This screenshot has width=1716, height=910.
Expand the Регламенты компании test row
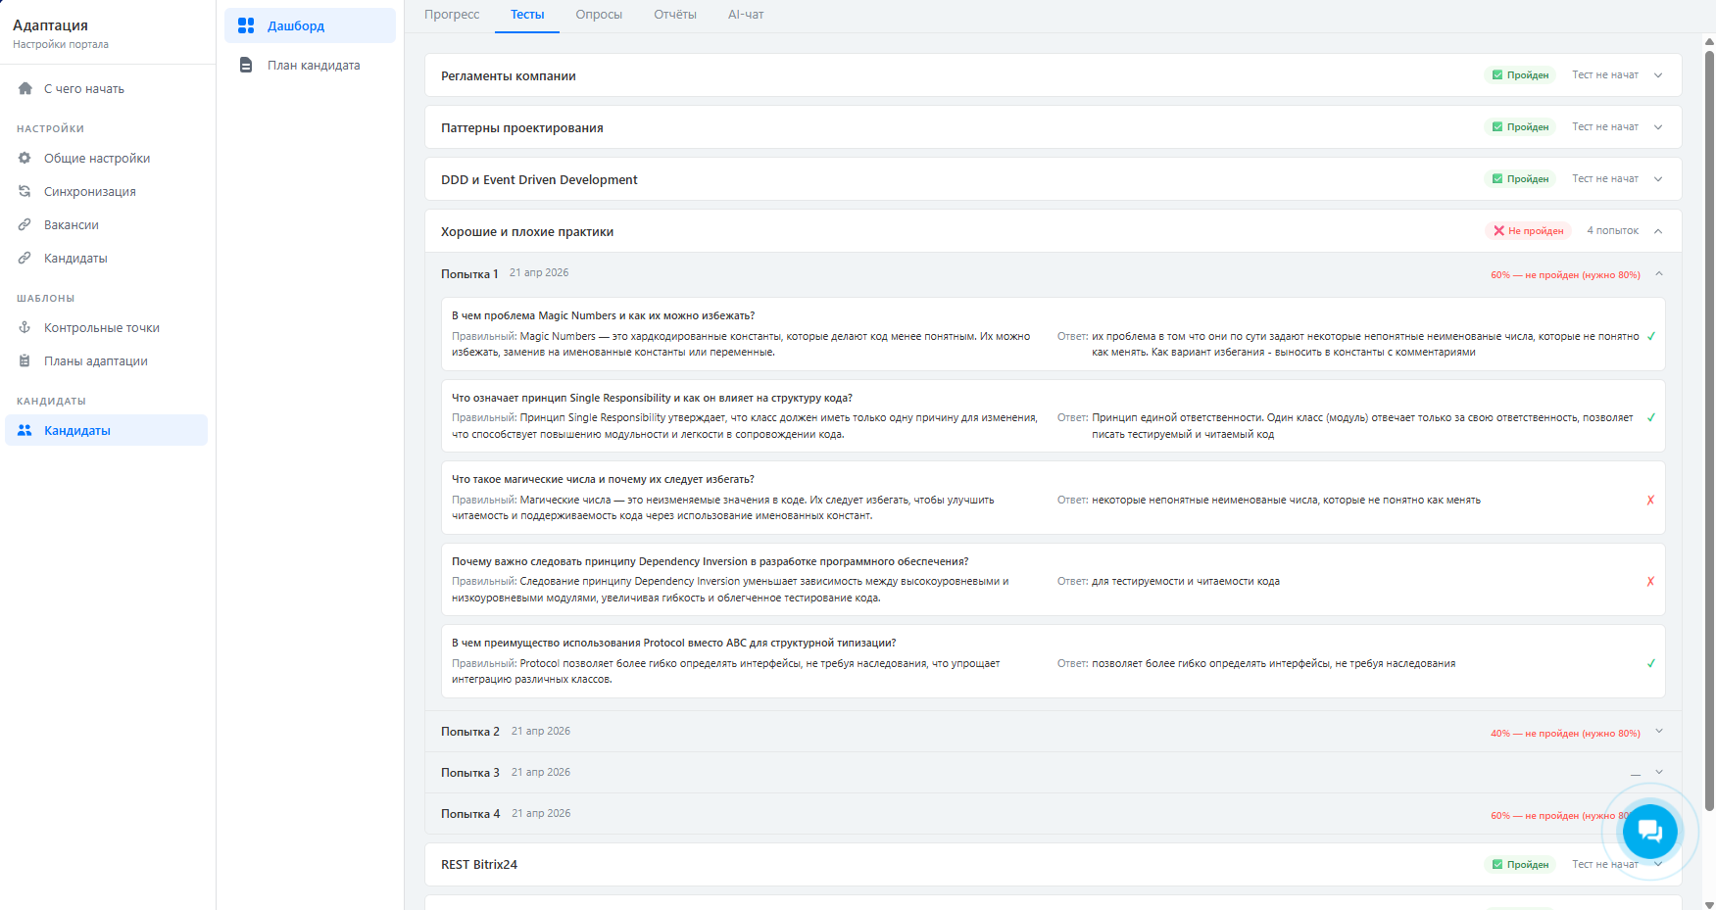tap(1658, 75)
